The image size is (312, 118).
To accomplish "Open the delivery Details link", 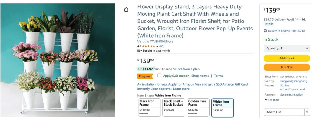I will 268,24.
